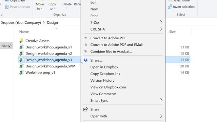The width and height of the screenshot is (217, 122).
Task: Click the Adobe PDF icon for Convert to Adobe PDF
Action: (x=86, y=38)
